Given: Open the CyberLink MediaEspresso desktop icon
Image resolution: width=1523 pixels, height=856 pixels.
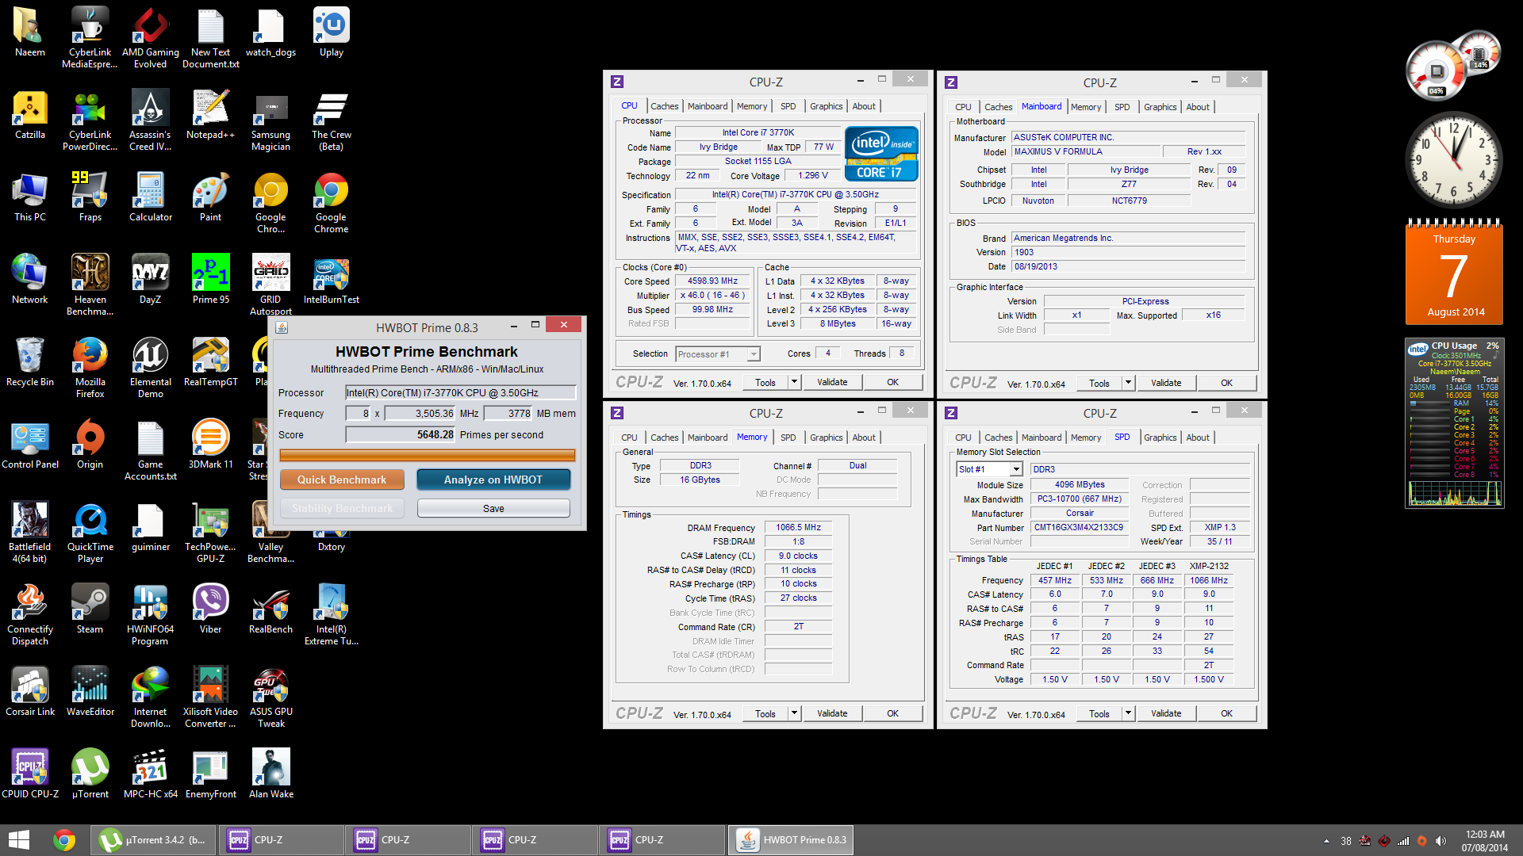Looking at the screenshot, I should (90, 38).
